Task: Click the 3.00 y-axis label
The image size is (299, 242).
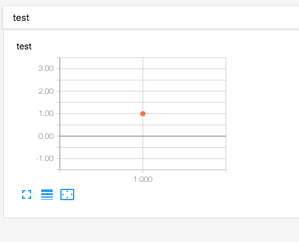Action: [x=46, y=68]
